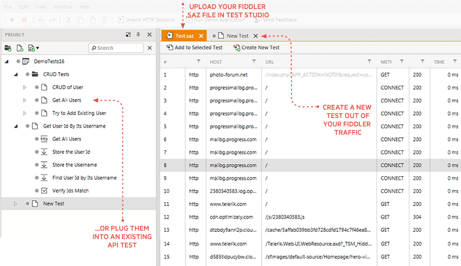Select the CRUD Tests folder label
This screenshot has height=266, width=461.
pyautogui.click(x=56, y=74)
